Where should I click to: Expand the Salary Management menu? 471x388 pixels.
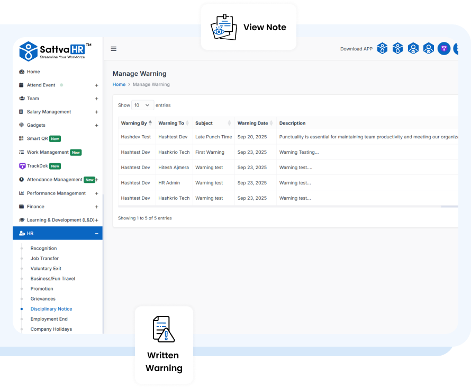[x=96, y=112]
